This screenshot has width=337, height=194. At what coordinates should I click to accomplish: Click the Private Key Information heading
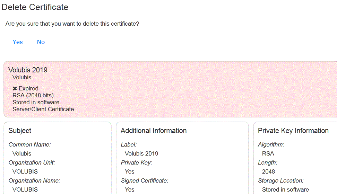293,131
